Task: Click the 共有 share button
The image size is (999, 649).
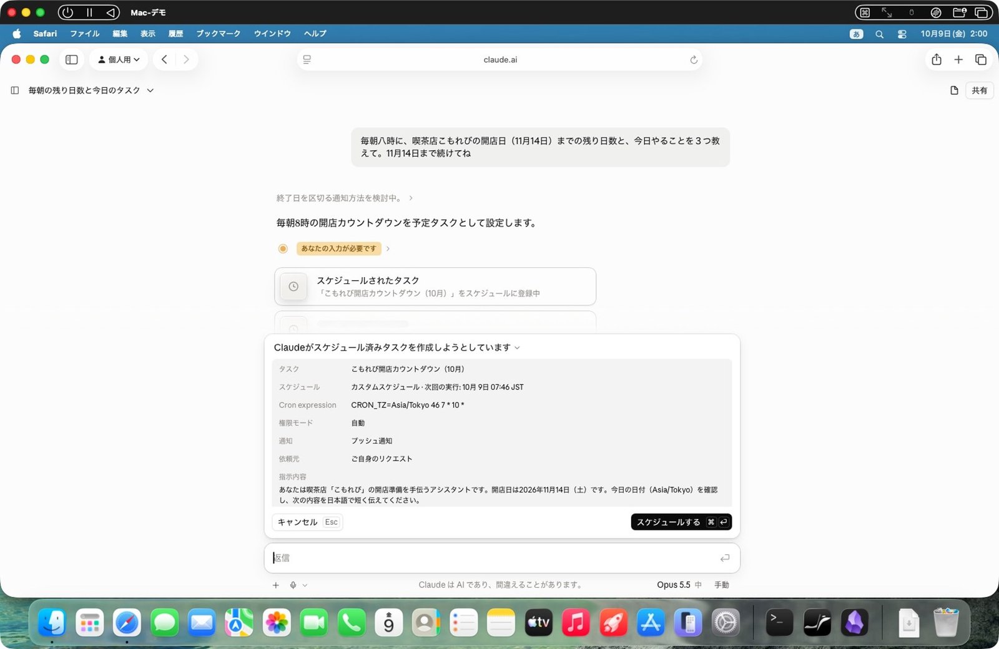Action: click(x=979, y=90)
